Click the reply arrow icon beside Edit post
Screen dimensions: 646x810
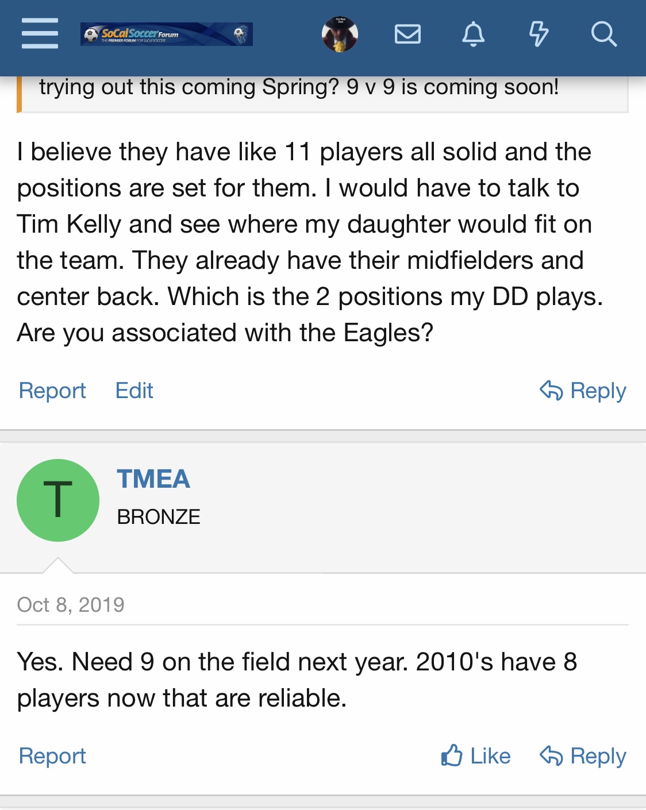point(551,390)
